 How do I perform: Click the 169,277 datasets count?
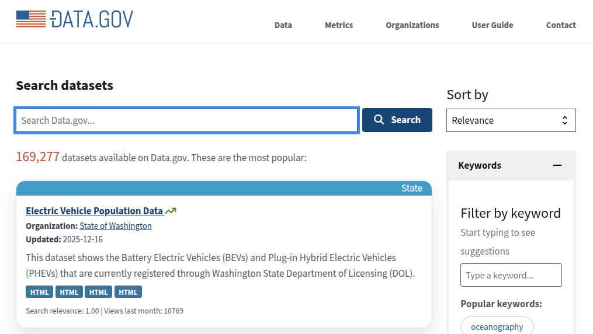pos(37,157)
